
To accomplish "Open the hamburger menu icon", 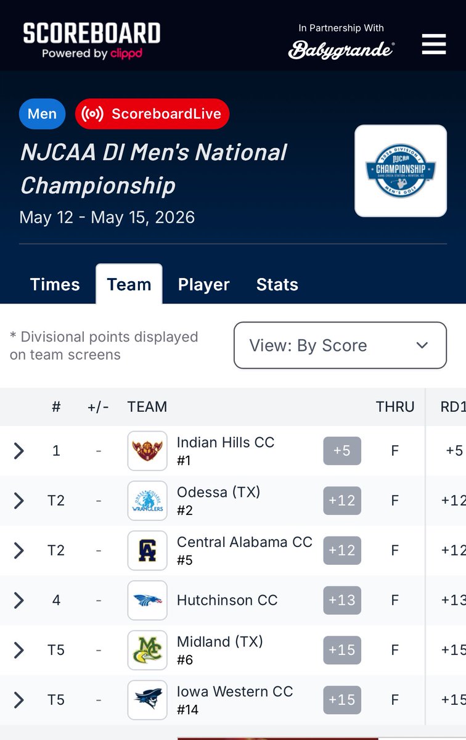I will [x=434, y=44].
